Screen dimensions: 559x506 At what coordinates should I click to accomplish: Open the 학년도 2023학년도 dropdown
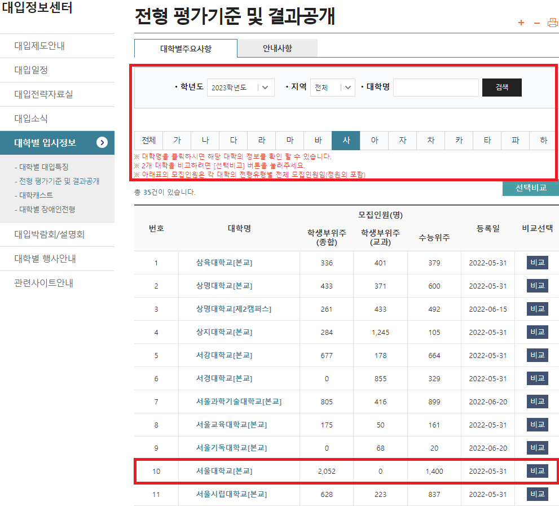coord(241,88)
